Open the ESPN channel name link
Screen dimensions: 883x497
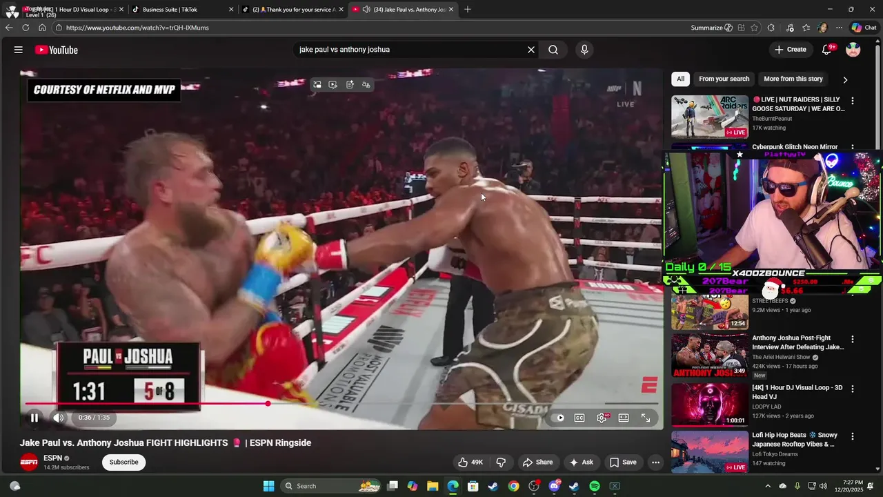click(x=52, y=458)
